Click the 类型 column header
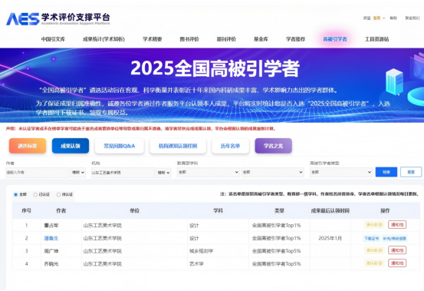Viewport: 424px width, 291px height. click(279, 210)
